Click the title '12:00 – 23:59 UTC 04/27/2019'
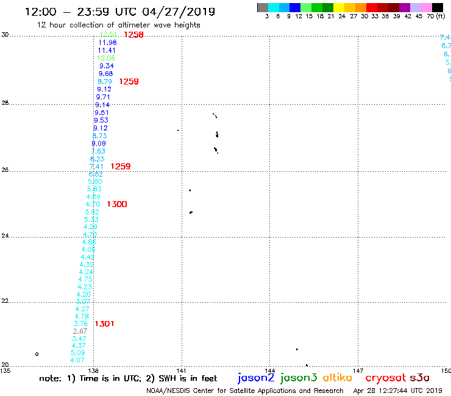 coord(120,12)
